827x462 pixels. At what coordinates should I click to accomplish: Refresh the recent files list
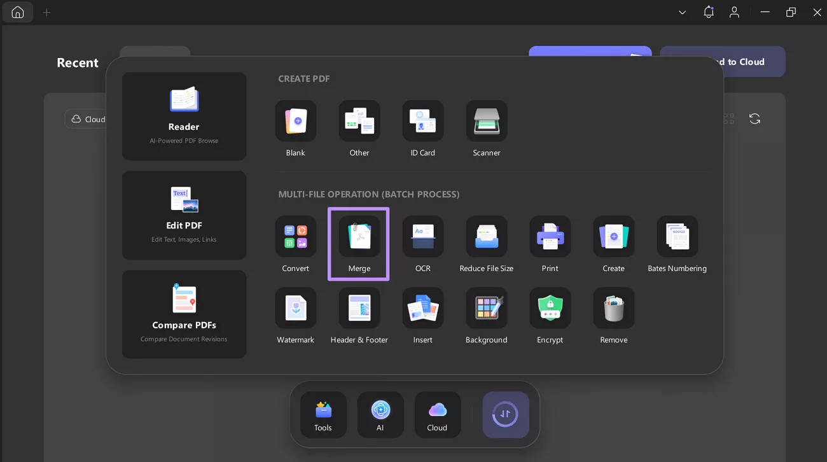754,119
